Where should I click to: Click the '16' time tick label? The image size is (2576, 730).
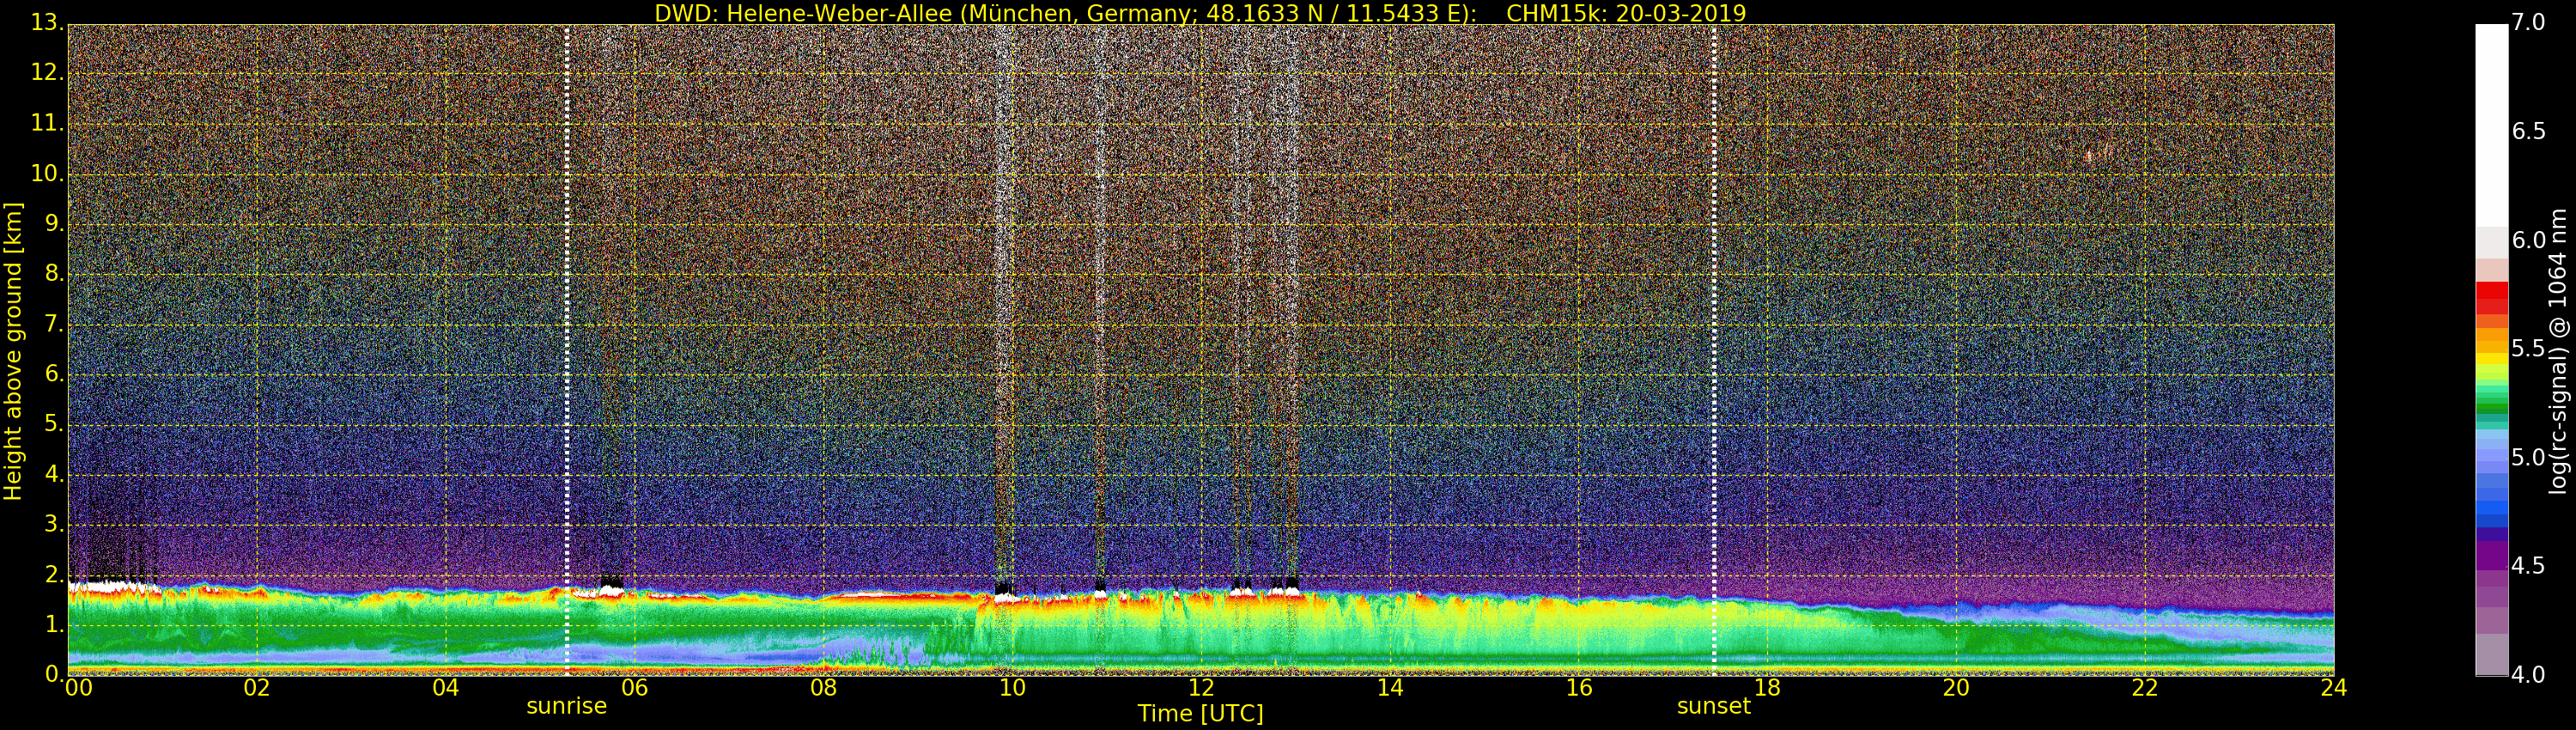(x=1579, y=688)
